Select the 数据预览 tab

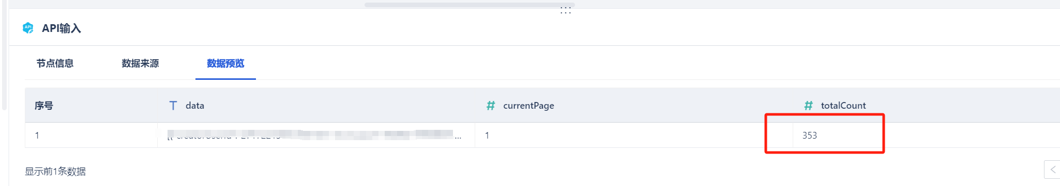(x=225, y=63)
